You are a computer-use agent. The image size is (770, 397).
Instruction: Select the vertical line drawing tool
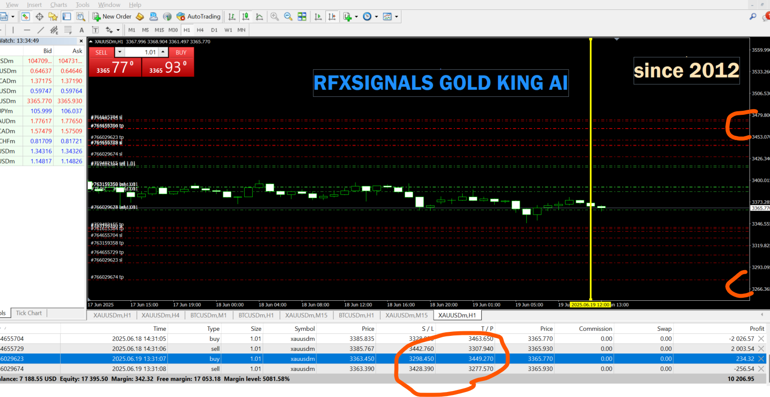(13, 30)
